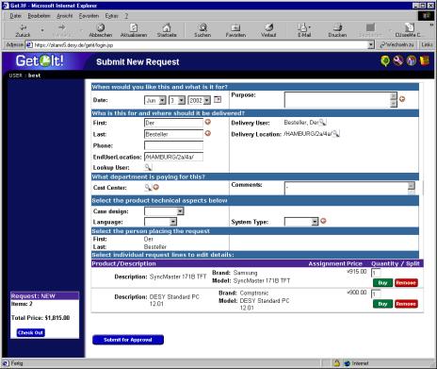Viewport: 437px width, 369px height.
Task: Click Delivery User lookup magnifier icon
Action: click(322, 123)
